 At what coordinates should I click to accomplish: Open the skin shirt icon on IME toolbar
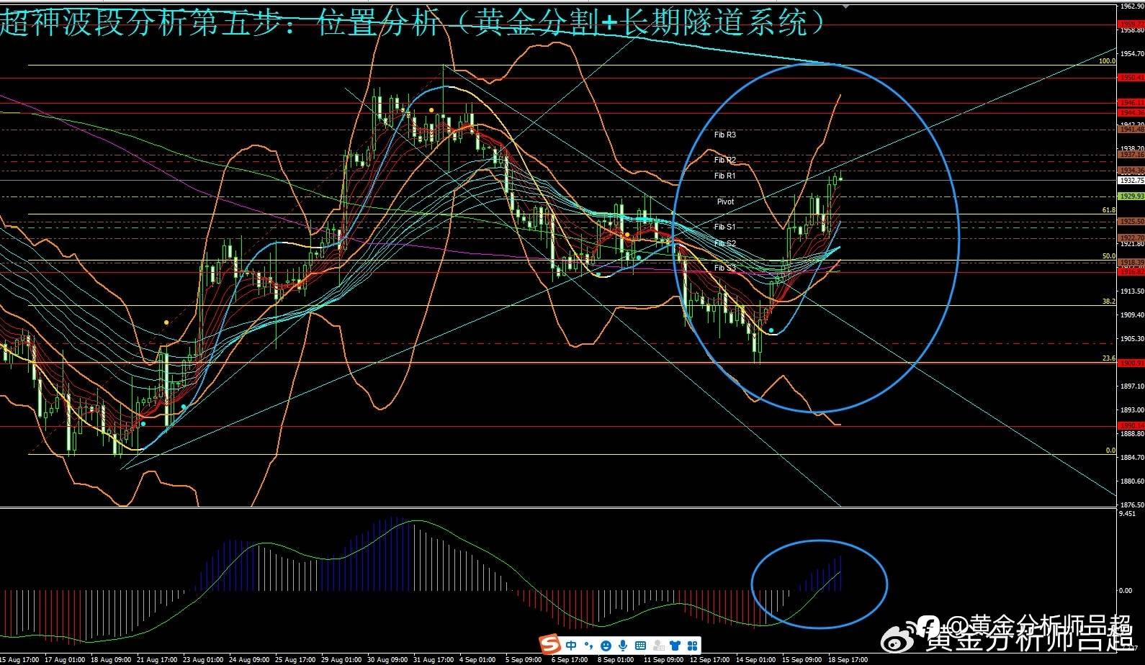pyautogui.click(x=675, y=645)
